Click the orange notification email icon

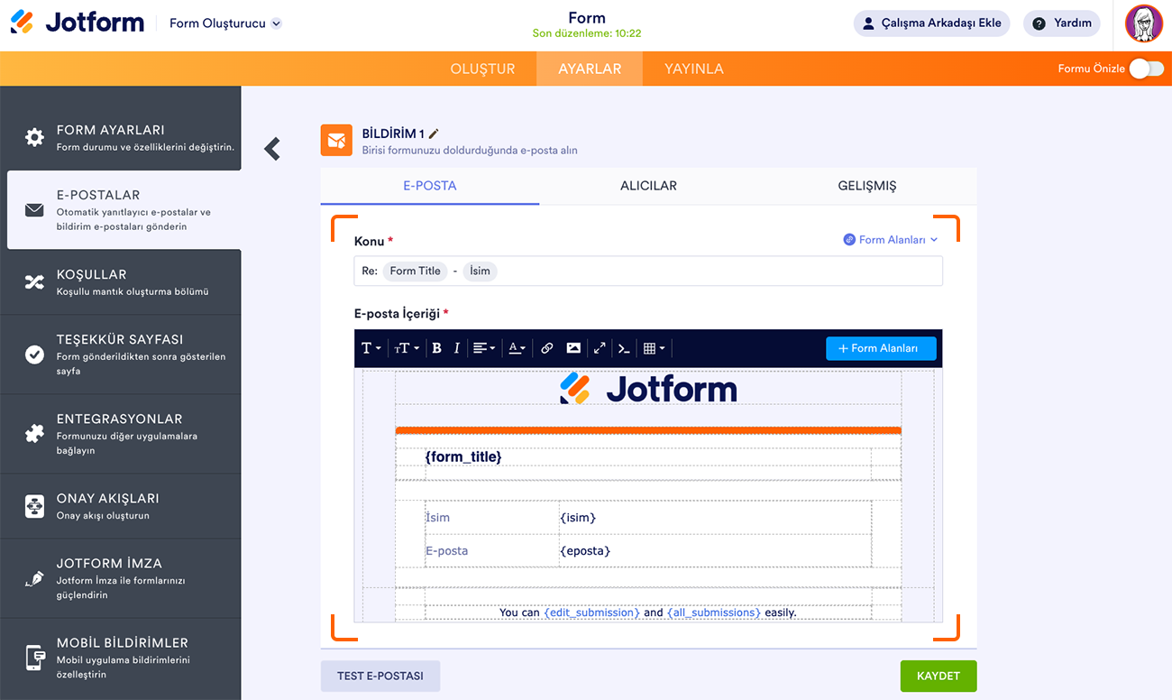coord(336,140)
